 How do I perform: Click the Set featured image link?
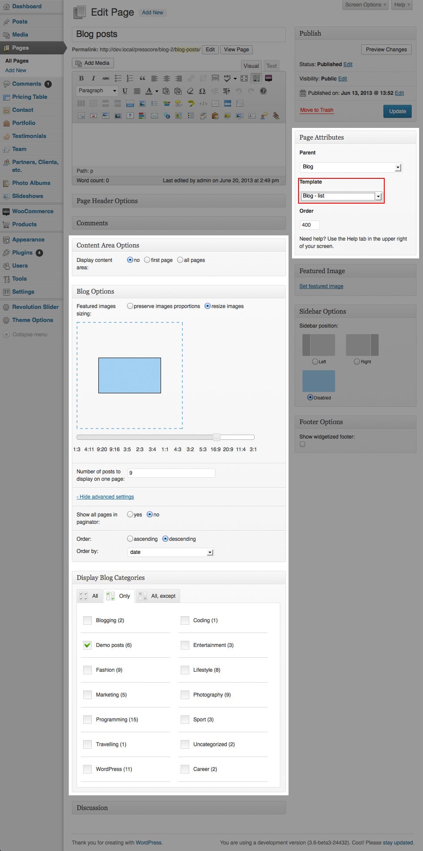pos(321,286)
